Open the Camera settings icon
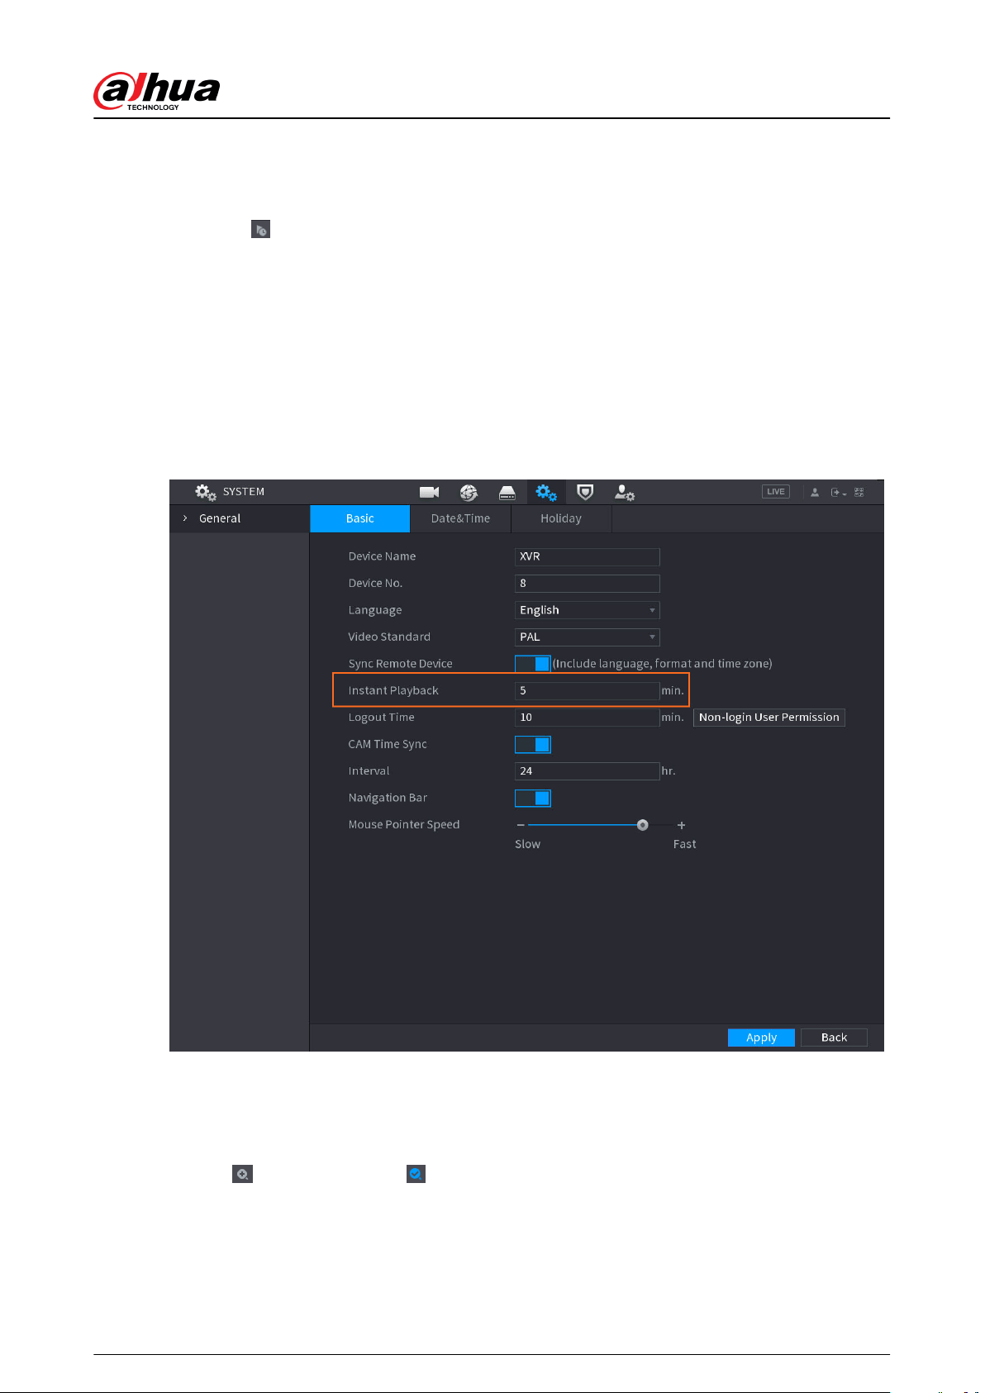This screenshot has width=985, height=1393. [429, 493]
